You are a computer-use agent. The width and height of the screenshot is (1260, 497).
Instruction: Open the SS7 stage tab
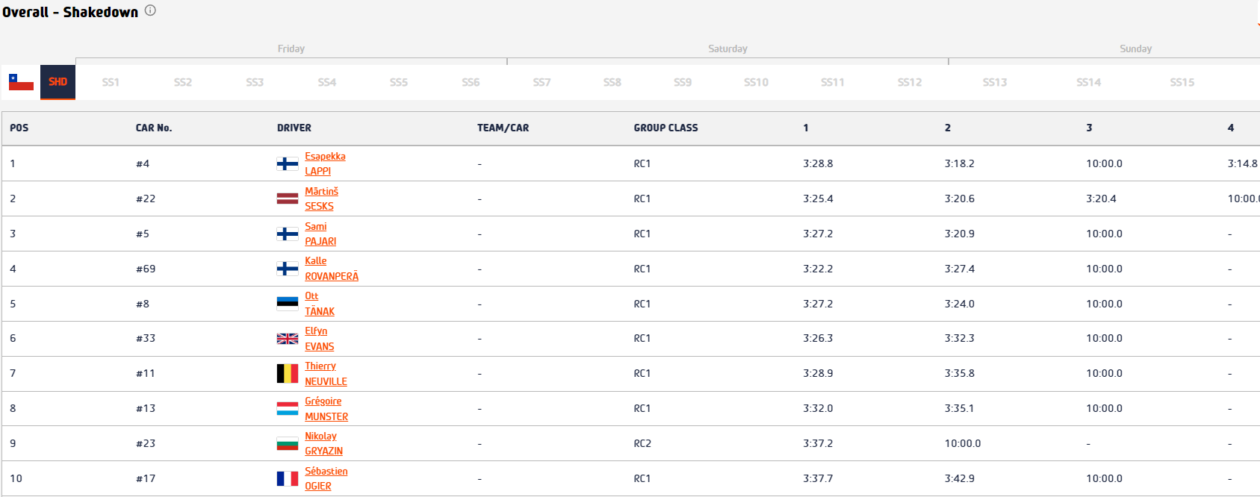[x=541, y=82]
